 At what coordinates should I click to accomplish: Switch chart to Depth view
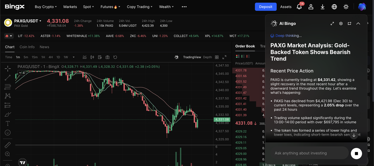point(207,57)
